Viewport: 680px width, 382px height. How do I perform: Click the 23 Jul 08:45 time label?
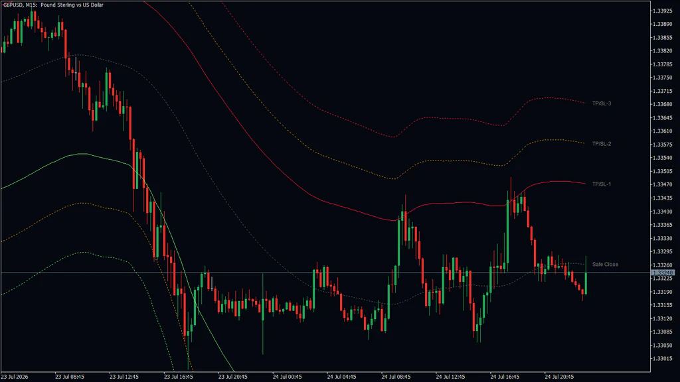pyautogui.click(x=70, y=377)
